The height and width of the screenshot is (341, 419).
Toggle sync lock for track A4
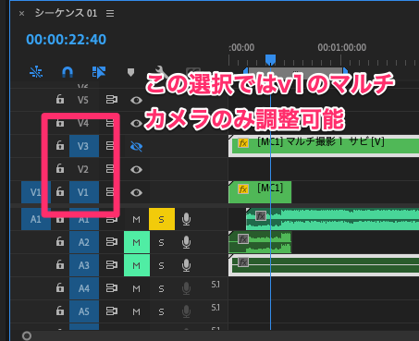coord(112,288)
